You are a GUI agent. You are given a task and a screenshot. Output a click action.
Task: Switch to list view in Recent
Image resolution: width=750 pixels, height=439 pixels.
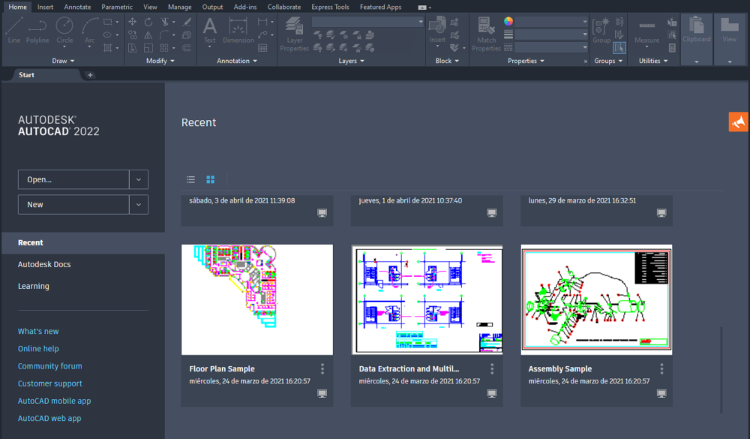pyautogui.click(x=190, y=179)
